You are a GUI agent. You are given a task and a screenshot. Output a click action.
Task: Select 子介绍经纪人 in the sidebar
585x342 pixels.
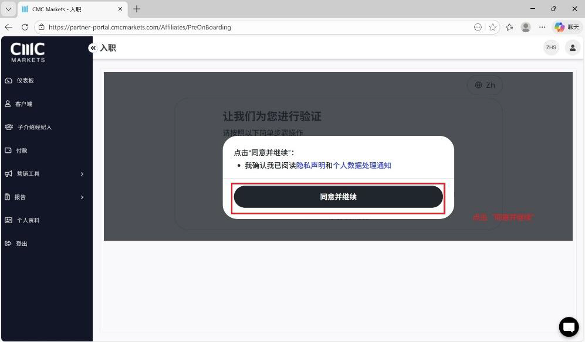(34, 127)
